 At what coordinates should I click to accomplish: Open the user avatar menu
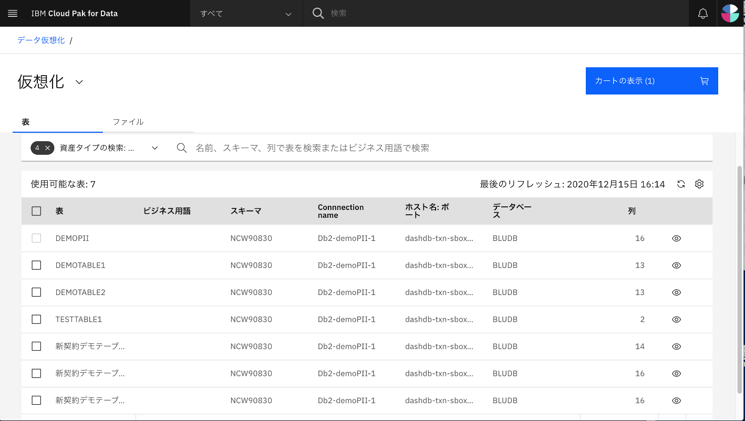731,13
